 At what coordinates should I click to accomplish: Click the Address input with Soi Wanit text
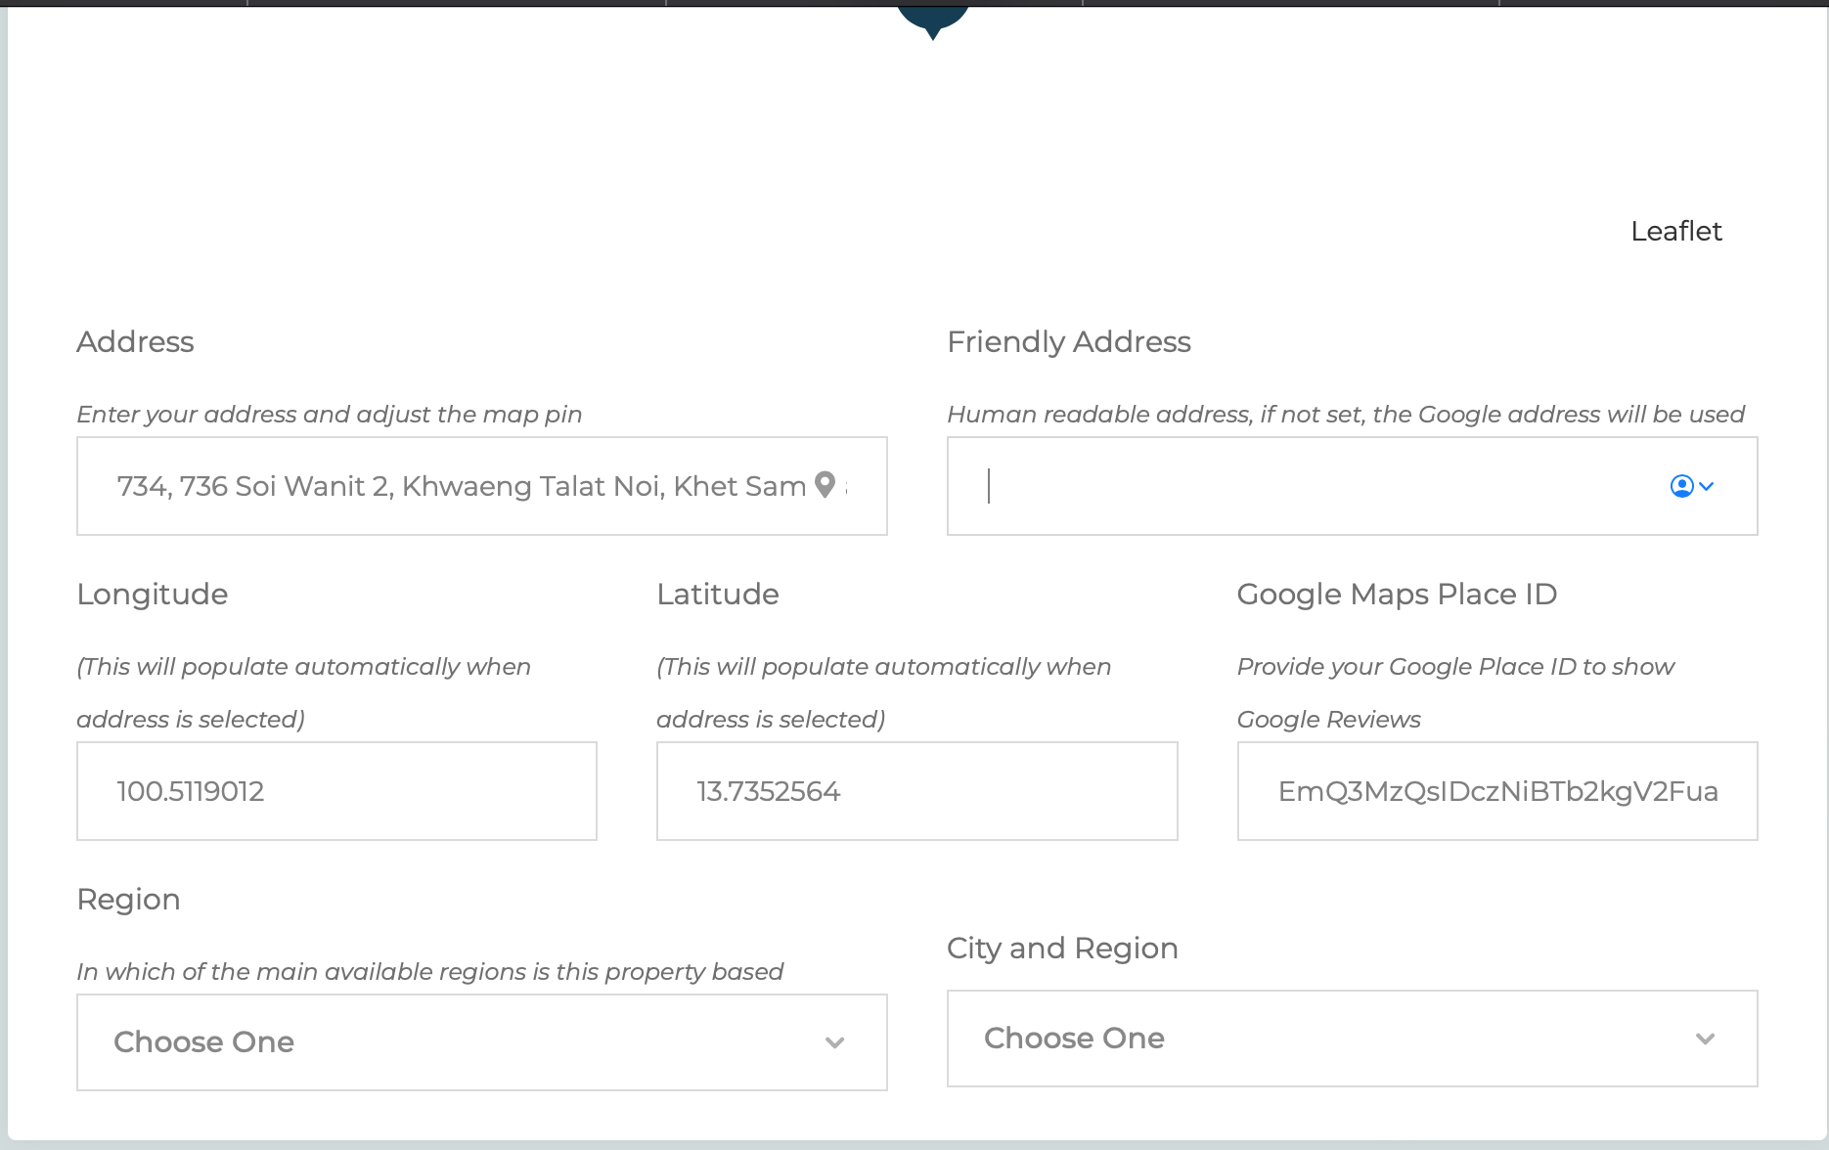[460, 486]
